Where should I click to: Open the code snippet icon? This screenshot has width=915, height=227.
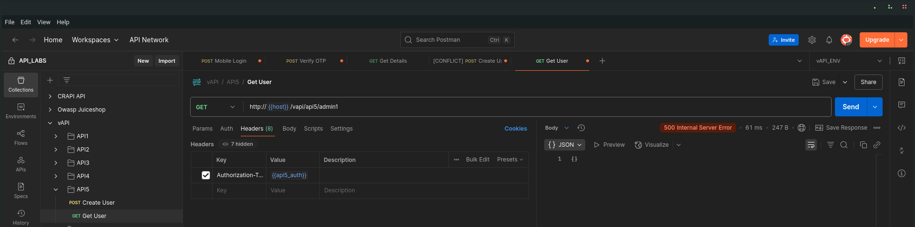(902, 128)
